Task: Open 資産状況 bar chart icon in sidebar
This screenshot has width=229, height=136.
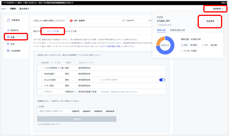Action: tap(8, 30)
